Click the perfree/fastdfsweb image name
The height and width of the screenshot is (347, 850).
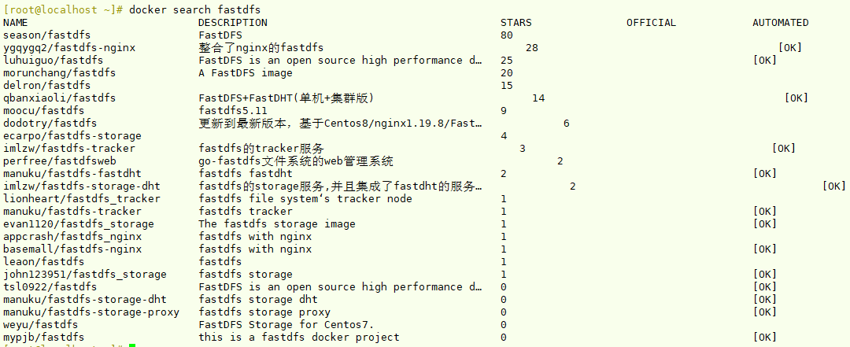59,161
